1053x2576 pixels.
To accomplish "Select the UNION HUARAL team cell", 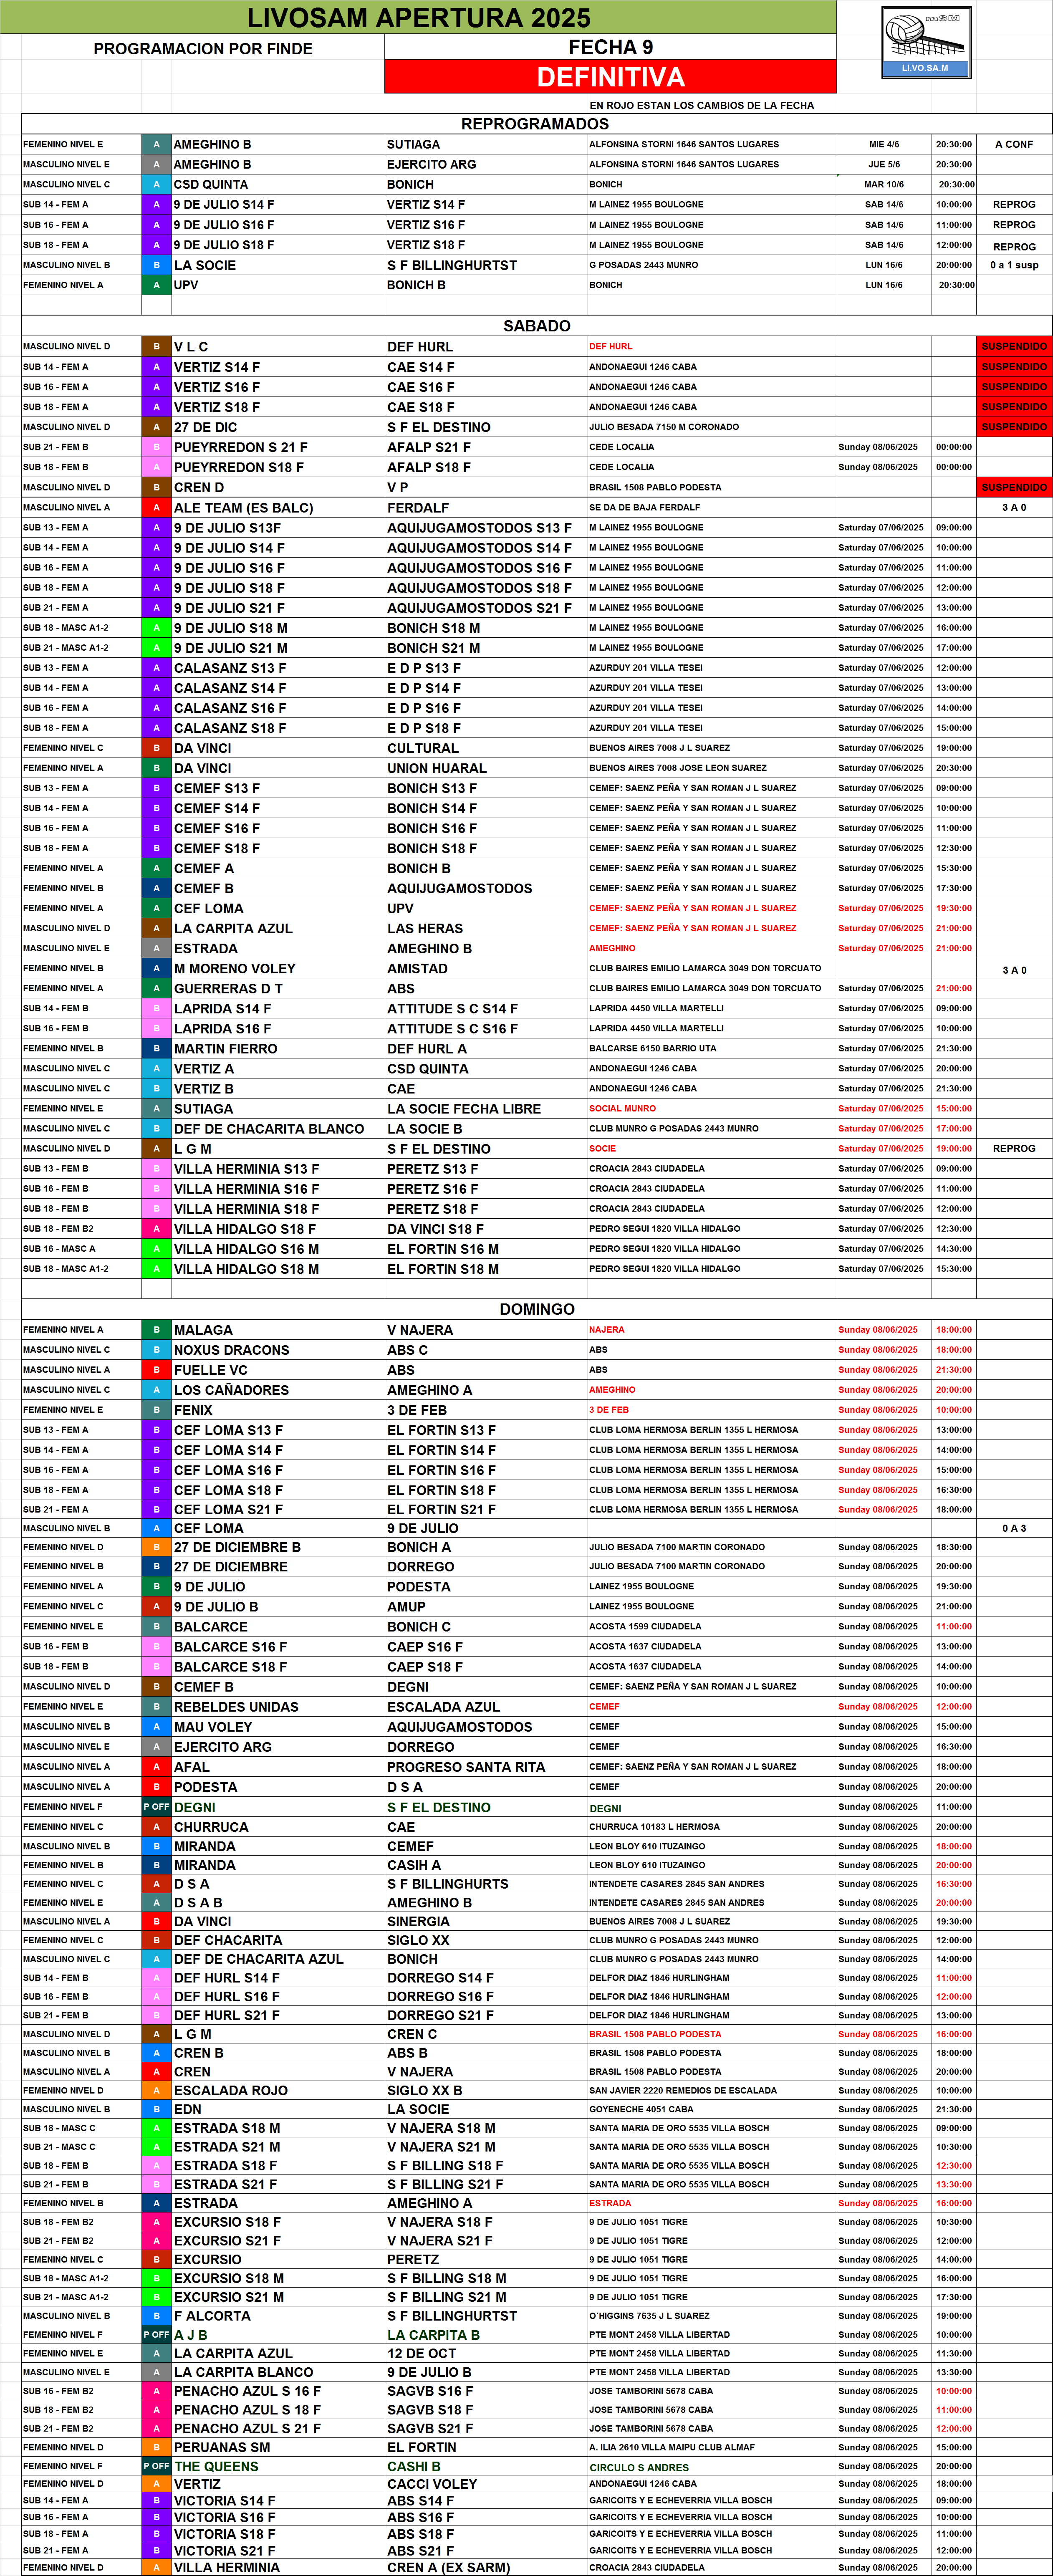I will 486,768.
